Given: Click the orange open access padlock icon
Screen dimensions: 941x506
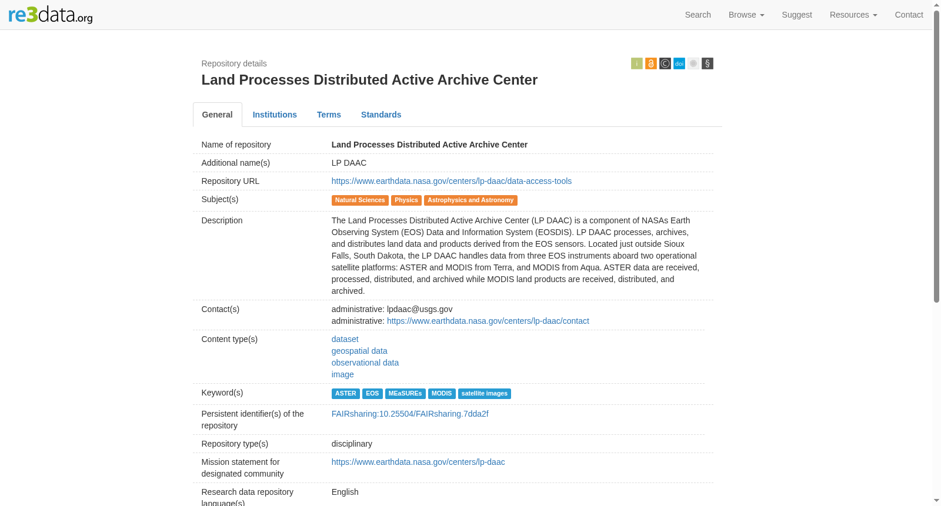Looking at the screenshot, I should [x=650, y=63].
